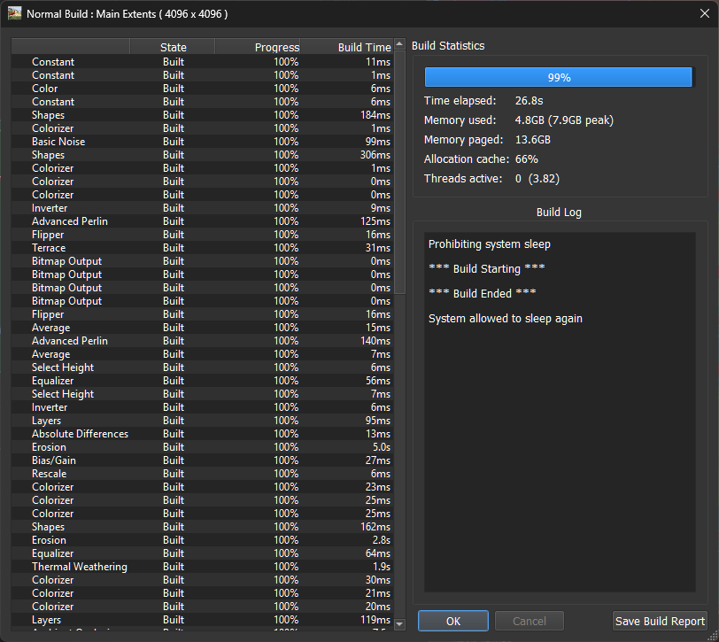Click 'System allowed to sleep again' log line
The width and height of the screenshot is (719, 642).
[506, 318]
